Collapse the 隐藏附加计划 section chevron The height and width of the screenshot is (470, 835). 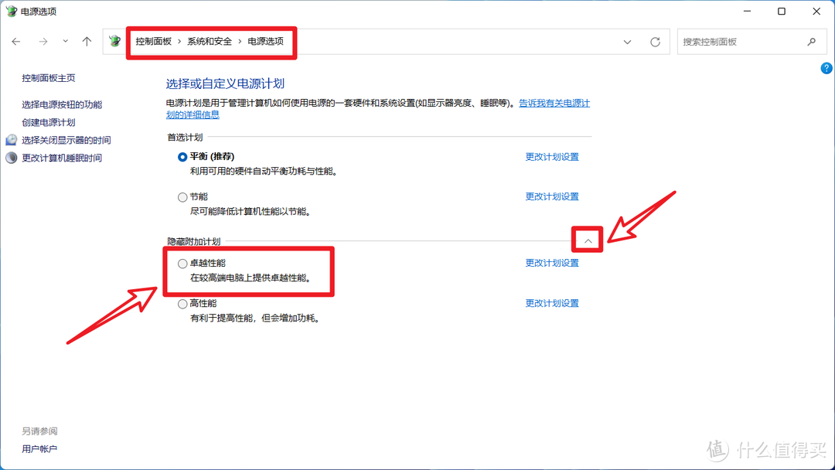587,240
